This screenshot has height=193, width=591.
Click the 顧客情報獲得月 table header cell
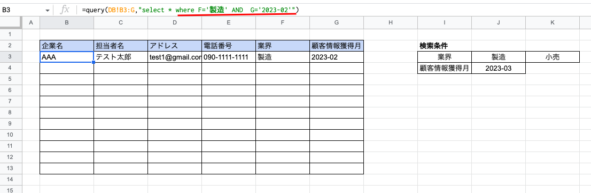pyautogui.click(x=336, y=46)
